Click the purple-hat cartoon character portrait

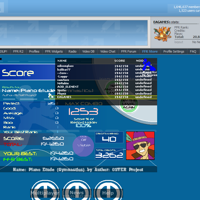pyautogui.click(x=140, y=145)
